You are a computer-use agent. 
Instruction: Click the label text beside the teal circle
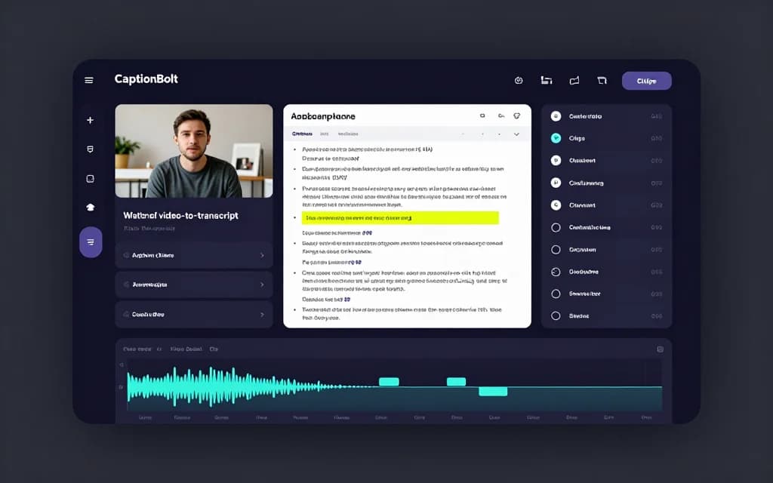(x=577, y=139)
